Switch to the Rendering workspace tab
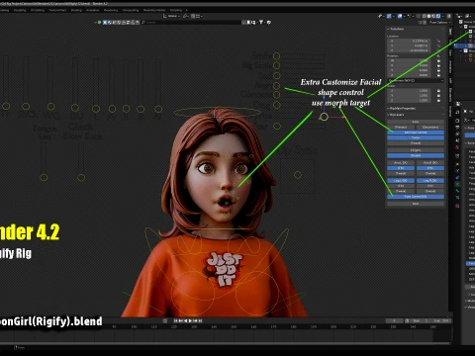 pos(111,10)
